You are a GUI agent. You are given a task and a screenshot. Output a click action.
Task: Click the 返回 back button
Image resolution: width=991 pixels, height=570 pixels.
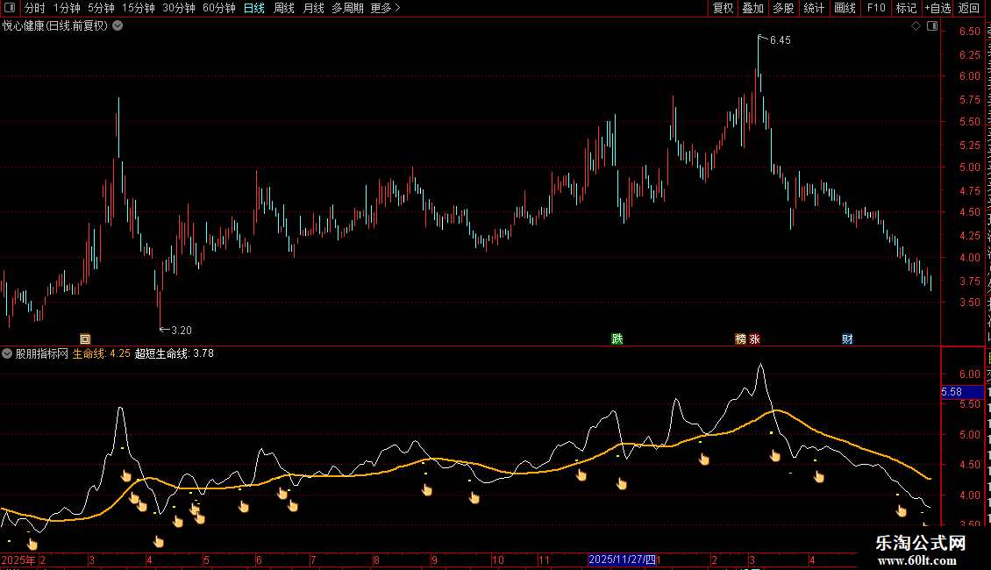[969, 8]
